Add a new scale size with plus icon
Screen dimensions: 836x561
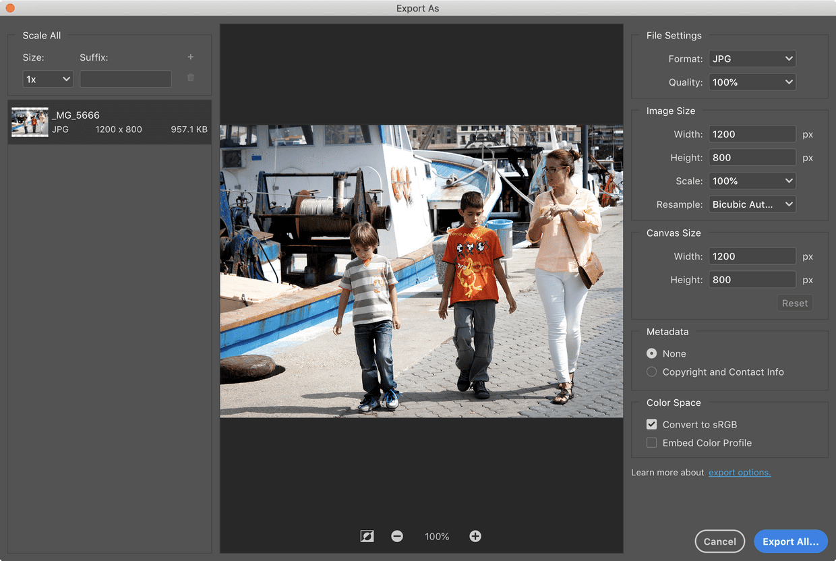tap(191, 57)
